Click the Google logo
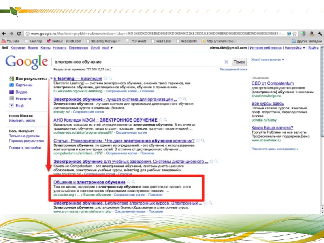Image resolution: width=324 pixels, height=243 pixels. [x=27, y=62]
